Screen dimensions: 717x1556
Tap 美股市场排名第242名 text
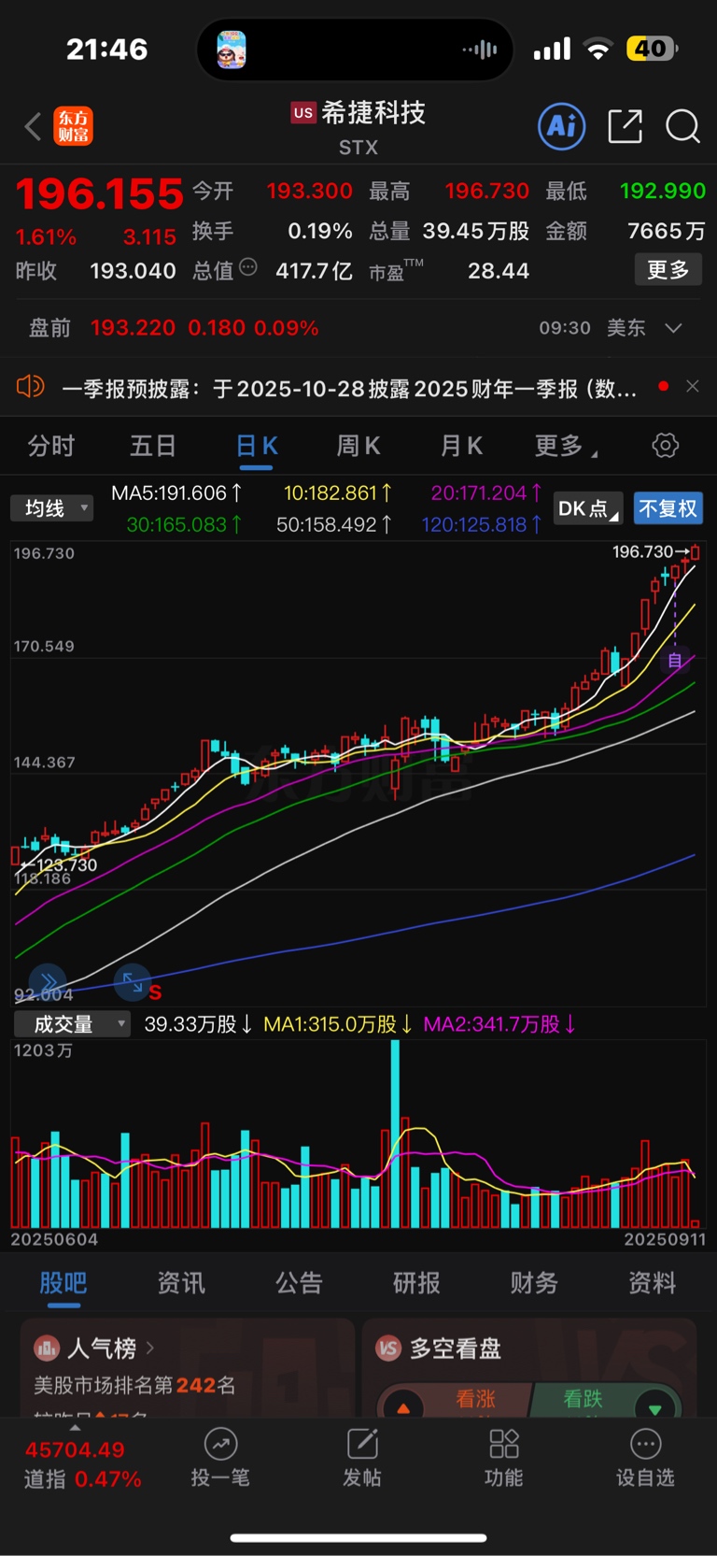coord(134,1385)
